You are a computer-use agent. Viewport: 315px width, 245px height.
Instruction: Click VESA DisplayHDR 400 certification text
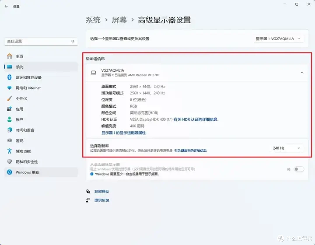click(151, 120)
